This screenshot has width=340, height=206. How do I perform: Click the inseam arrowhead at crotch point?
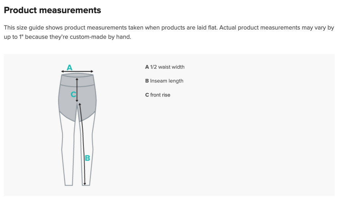(80, 104)
